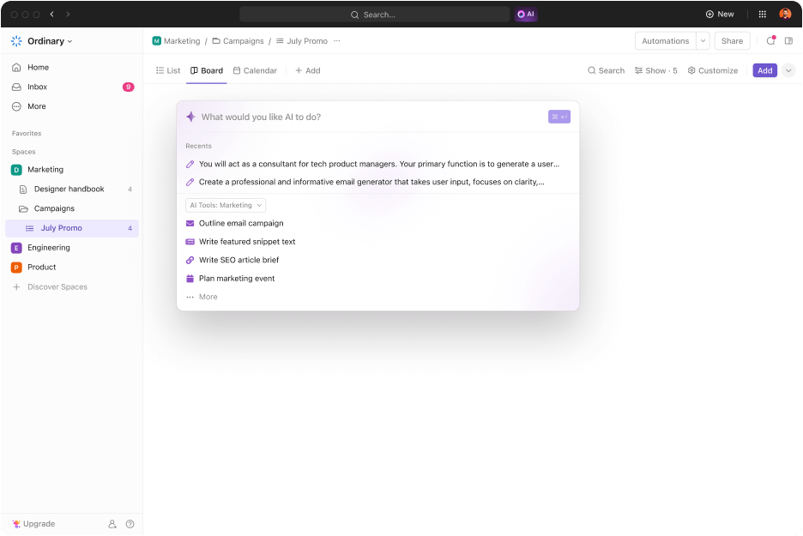This screenshot has height=536, width=803.
Task: Open the apps grid icon top right
Action: point(762,14)
